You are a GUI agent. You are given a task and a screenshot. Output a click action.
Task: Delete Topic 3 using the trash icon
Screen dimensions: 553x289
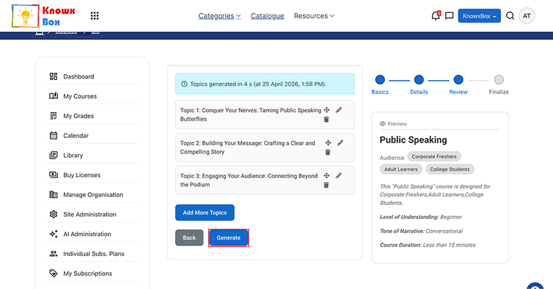click(326, 185)
